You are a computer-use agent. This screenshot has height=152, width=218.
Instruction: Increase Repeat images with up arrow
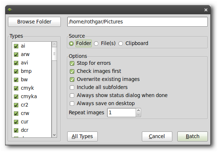click(138, 111)
